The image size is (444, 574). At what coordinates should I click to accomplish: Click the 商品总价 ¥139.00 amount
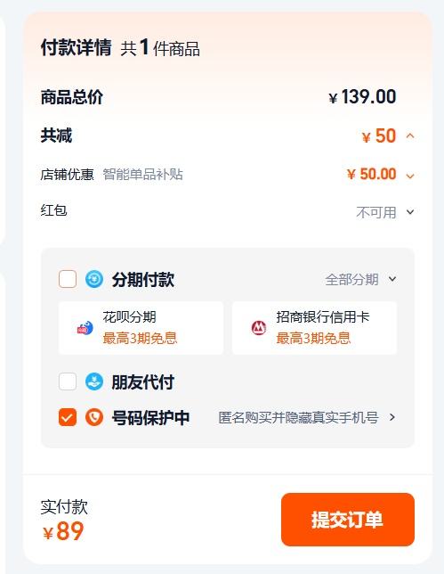pyautogui.click(x=362, y=97)
